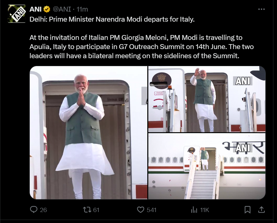Click the 11K views count
This screenshot has height=223, width=277.
click(x=204, y=210)
